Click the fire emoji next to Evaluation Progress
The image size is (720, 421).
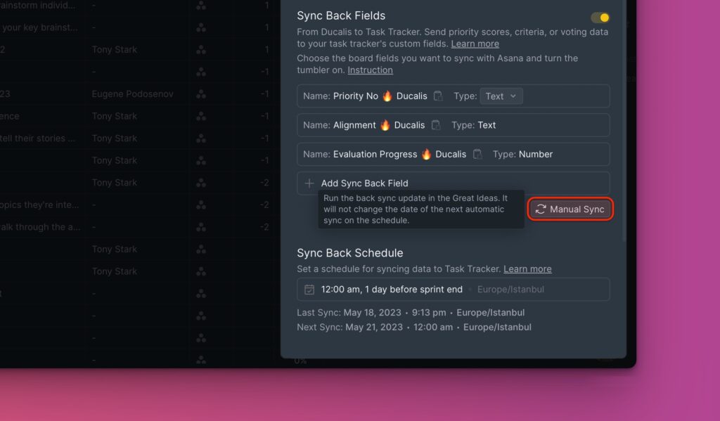[427, 154]
